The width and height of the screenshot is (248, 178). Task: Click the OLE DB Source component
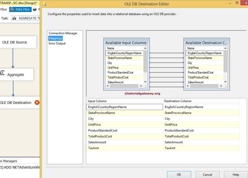(x=15, y=42)
